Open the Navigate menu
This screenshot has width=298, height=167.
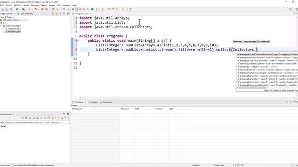(35, 5)
